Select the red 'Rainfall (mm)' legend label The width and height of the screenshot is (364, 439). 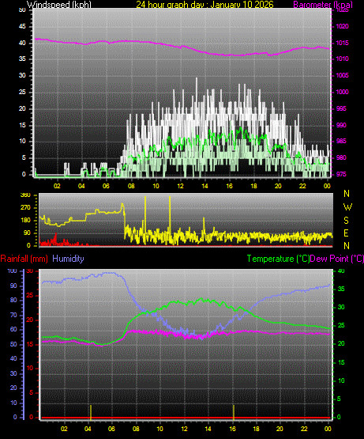point(24,259)
